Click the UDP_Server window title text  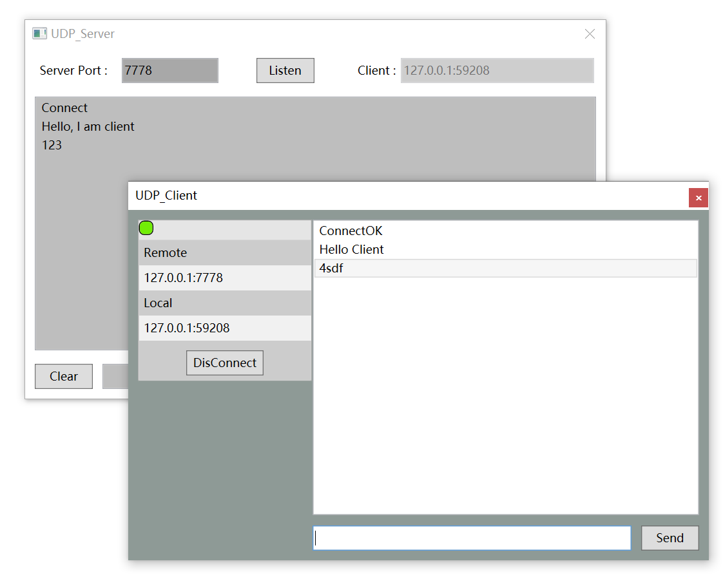(82, 33)
